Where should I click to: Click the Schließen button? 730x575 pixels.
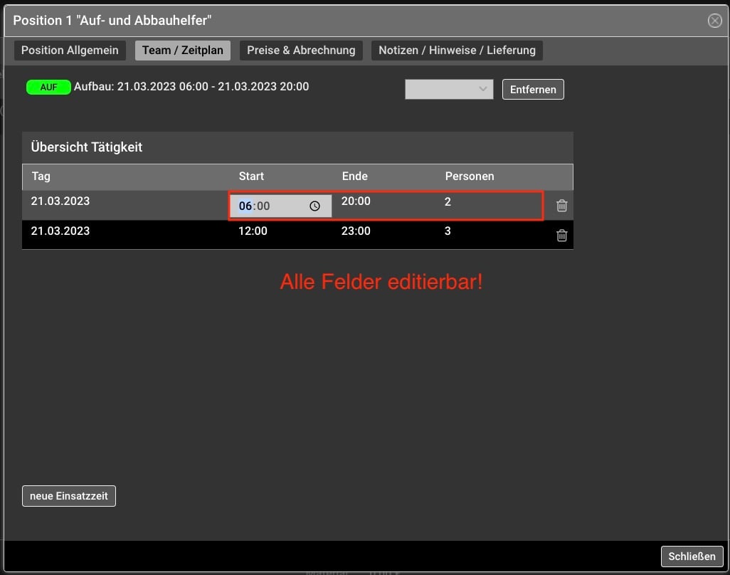[692, 556]
